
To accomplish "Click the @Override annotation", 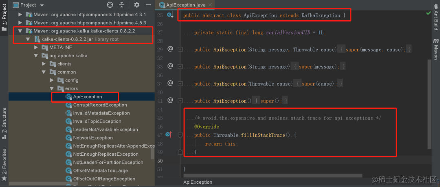I will (207, 127).
